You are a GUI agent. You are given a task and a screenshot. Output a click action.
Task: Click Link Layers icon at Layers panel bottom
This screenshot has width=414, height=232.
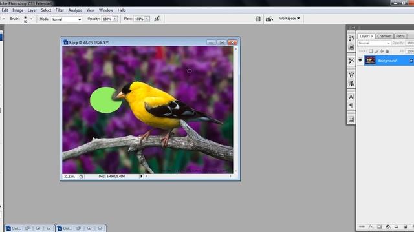pos(362,226)
